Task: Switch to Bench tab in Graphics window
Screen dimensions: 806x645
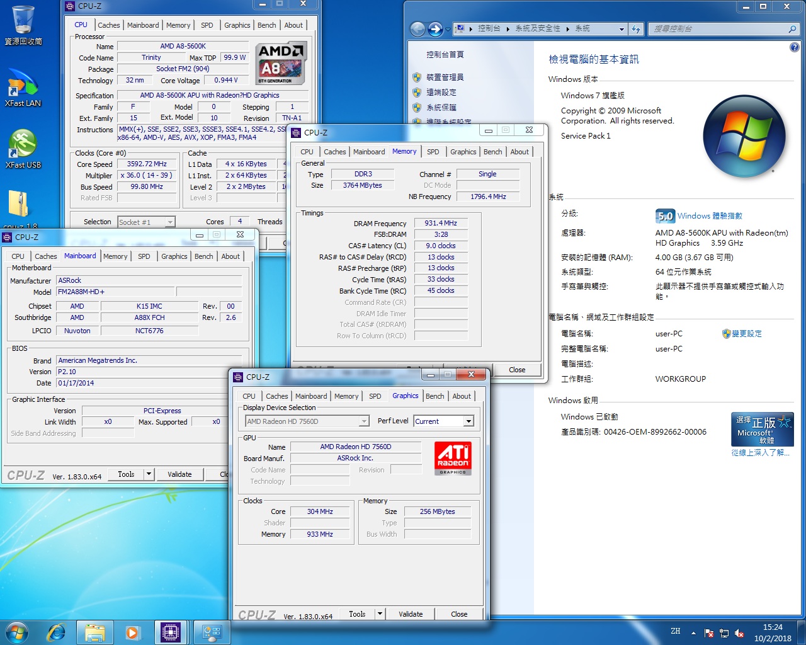Action: pyautogui.click(x=434, y=396)
